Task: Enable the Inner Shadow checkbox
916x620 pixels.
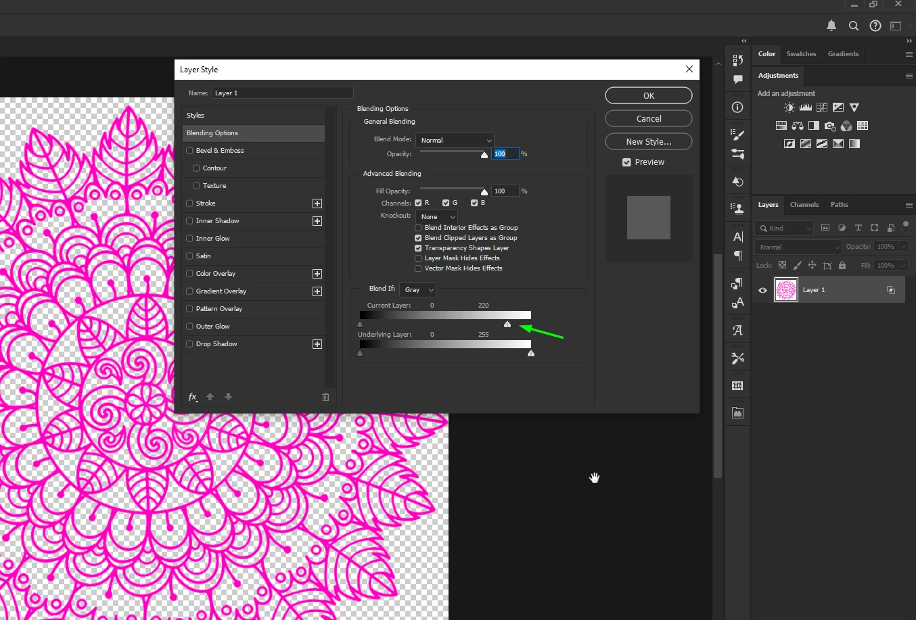Action: pos(189,221)
